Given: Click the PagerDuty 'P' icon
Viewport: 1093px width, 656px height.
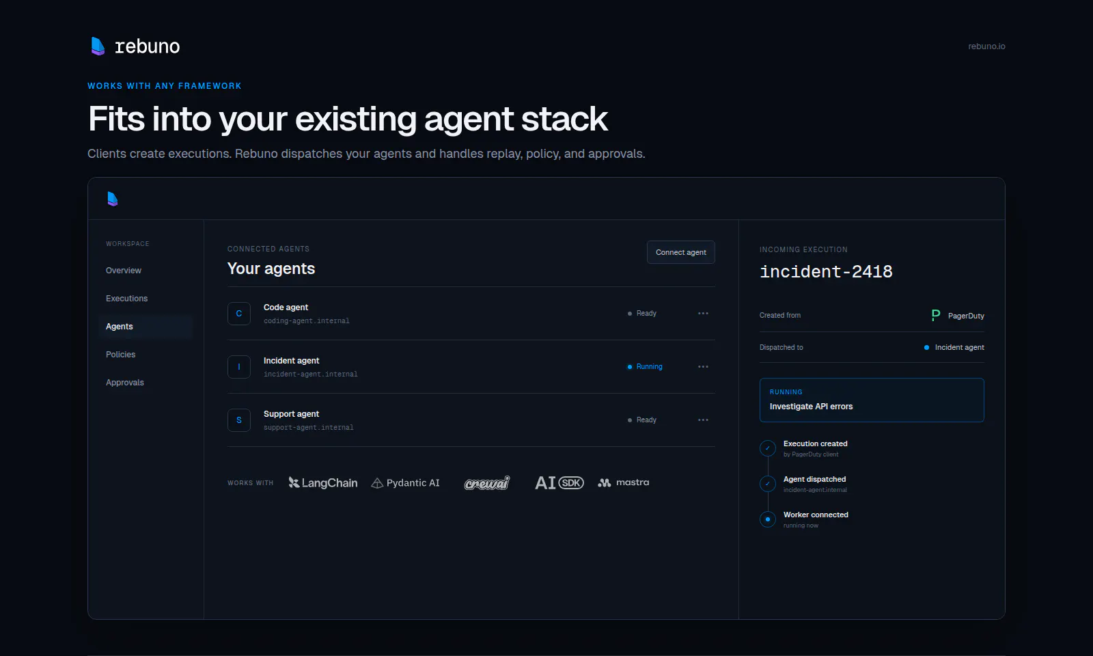Looking at the screenshot, I should click(x=936, y=315).
